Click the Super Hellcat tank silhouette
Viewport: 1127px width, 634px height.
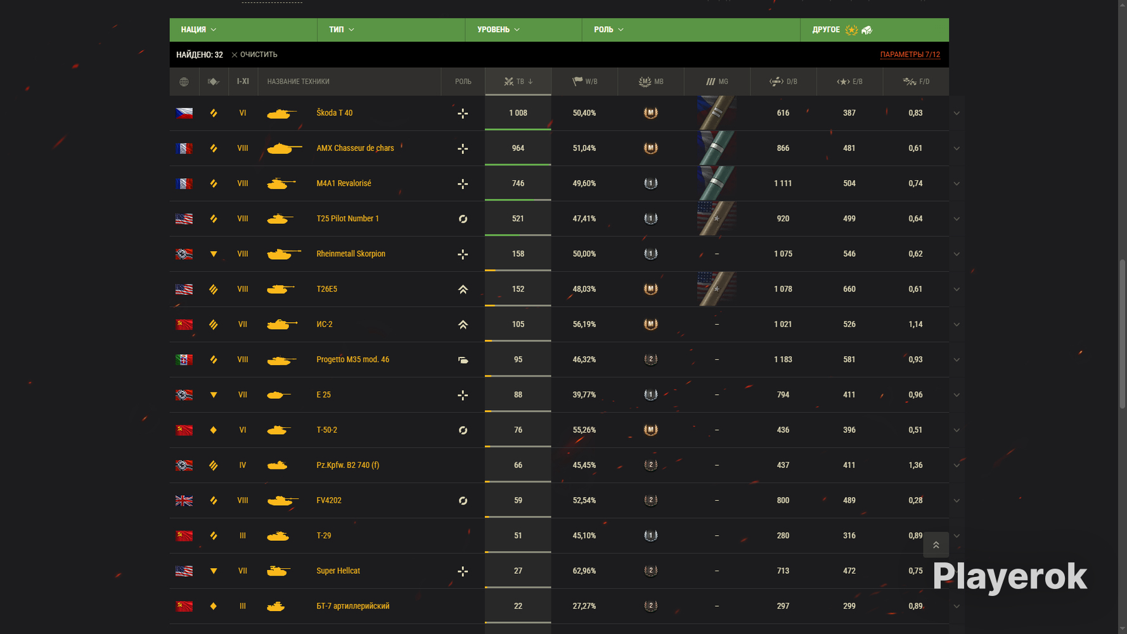(278, 571)
